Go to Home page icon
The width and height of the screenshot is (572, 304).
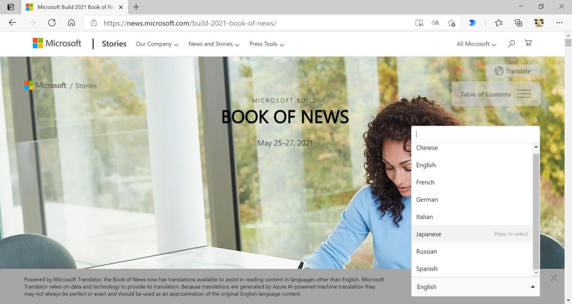71,23
